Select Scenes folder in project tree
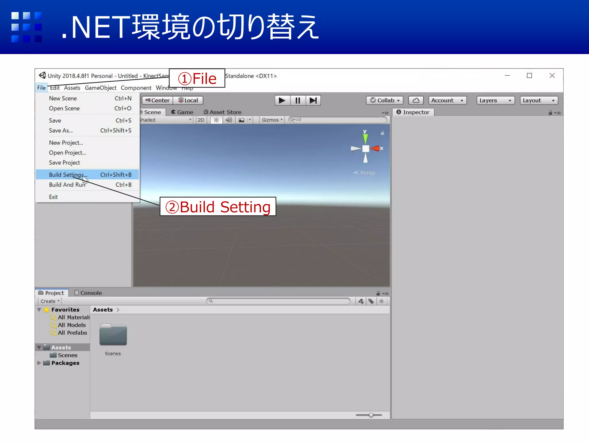This screenshot has height=442, width=589. pos(64,355)
